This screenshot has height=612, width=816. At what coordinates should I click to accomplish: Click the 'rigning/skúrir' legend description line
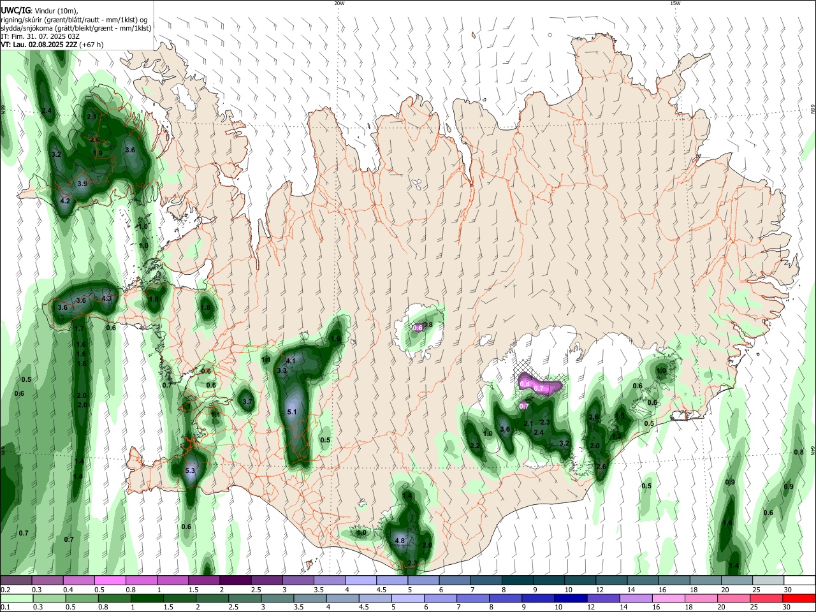pyautogui.click(x=74, y=19)
